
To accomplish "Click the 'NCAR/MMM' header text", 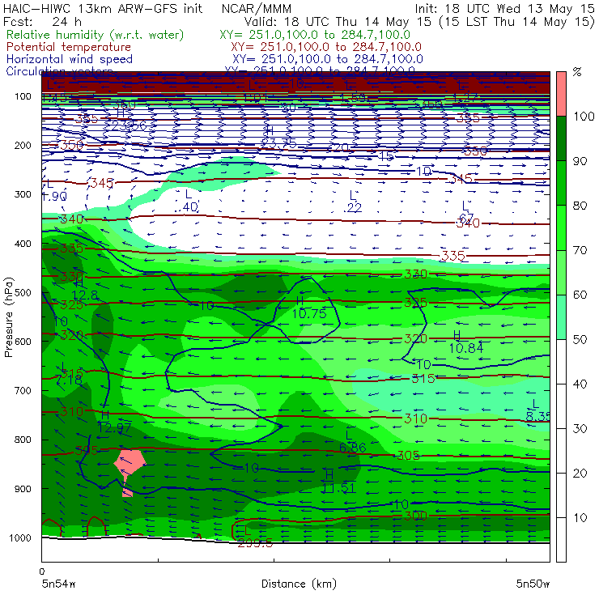I will click(257, 9).
